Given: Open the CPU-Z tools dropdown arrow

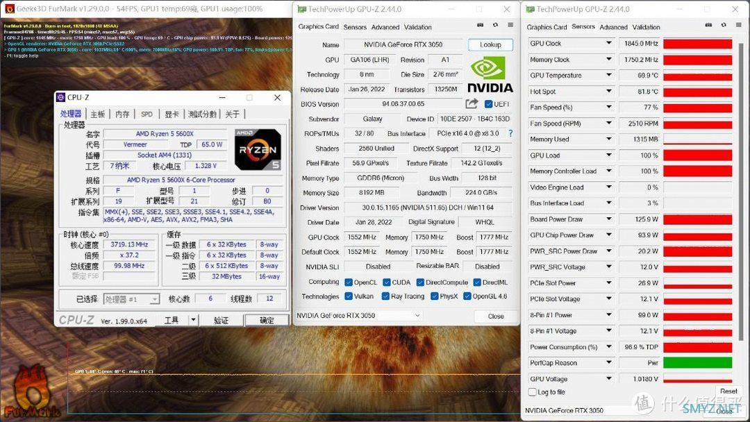Looking at the screenshot, I should point(193,320).
